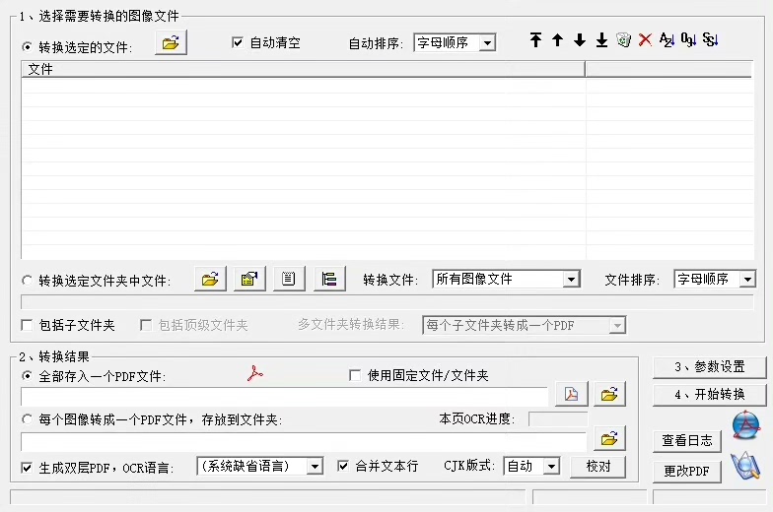Sort files with the S sort icon

coord(710,39)
